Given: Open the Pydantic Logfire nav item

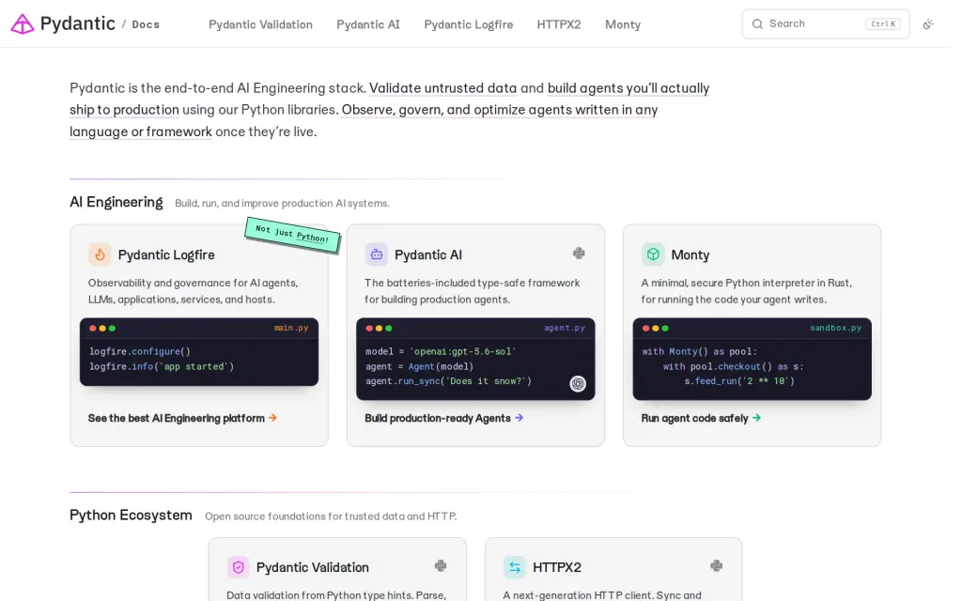Looking at the screenshot, I should 468,24.
